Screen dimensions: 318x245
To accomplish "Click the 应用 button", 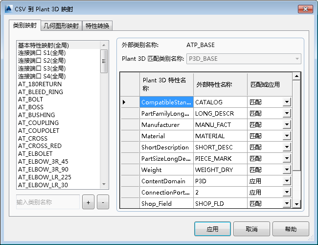I will (x=212, y=229).
